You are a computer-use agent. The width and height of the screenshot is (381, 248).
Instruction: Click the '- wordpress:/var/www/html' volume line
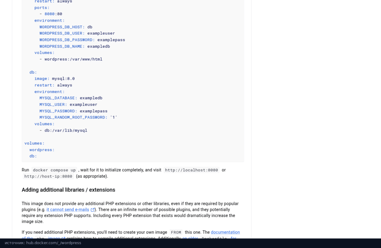[71, 59]
